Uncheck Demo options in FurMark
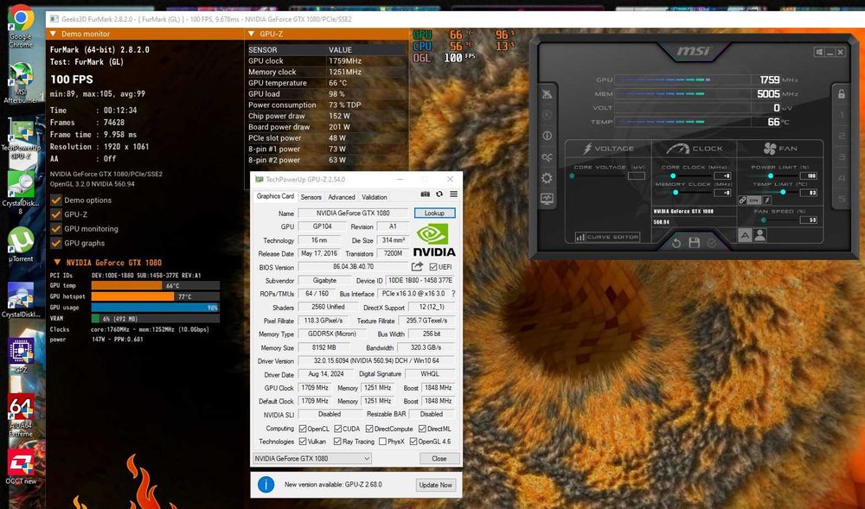This screenshot has height=509, width=865. point(55,200)
